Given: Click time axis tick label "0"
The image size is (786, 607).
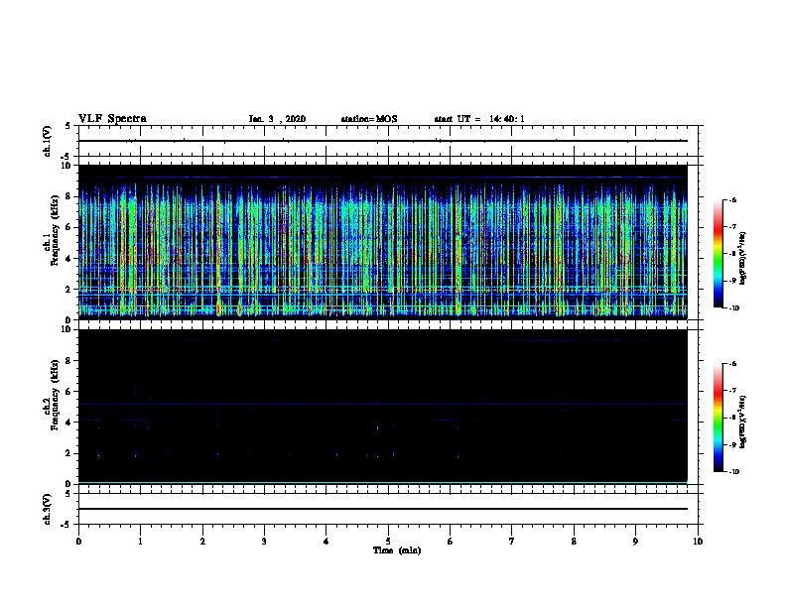Looking at the screenshot, I should 78,542.
